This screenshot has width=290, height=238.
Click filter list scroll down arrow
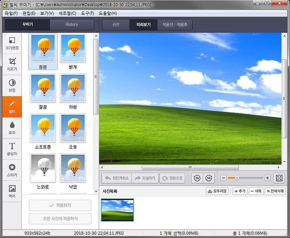coord(96,191)
